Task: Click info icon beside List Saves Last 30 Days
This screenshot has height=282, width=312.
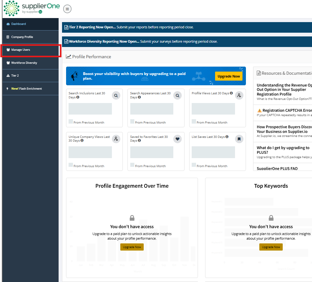Action: click(x=227, y=137)
